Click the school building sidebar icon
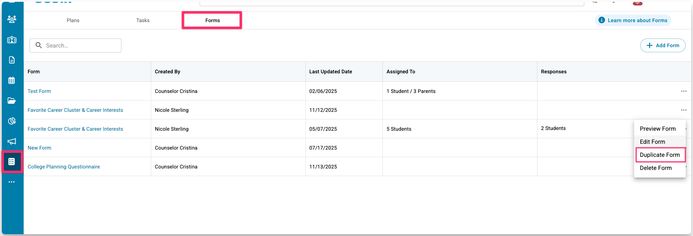 pos(12,40)
